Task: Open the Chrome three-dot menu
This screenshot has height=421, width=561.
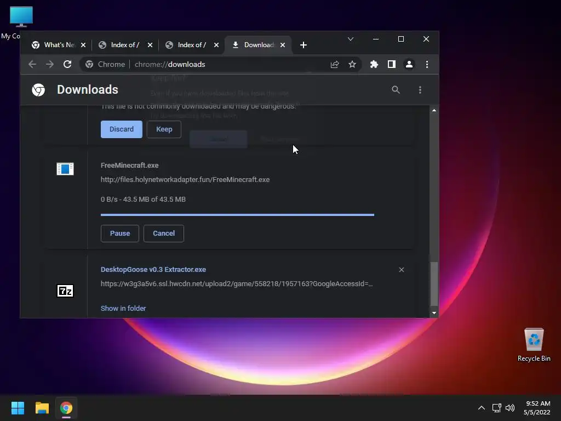Action: [427, 65]
